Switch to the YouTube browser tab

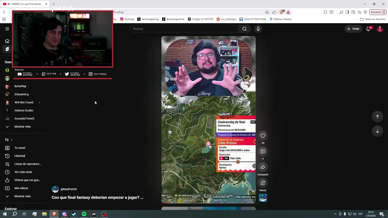tap(25, 4)
